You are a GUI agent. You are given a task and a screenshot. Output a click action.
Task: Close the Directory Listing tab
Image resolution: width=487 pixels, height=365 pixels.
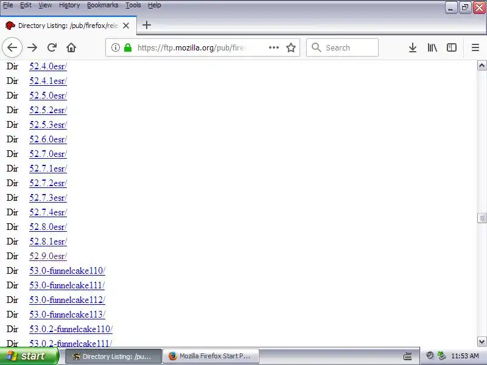126,26
